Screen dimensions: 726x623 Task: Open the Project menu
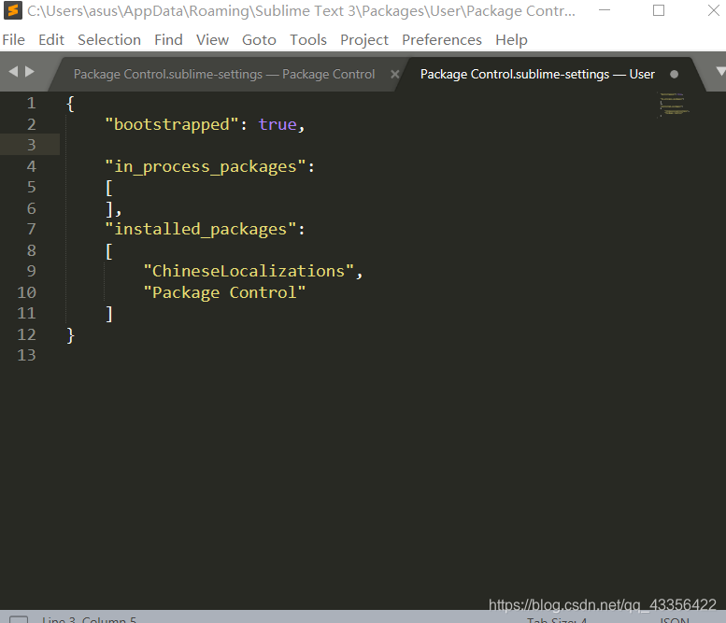coord(364,40)
